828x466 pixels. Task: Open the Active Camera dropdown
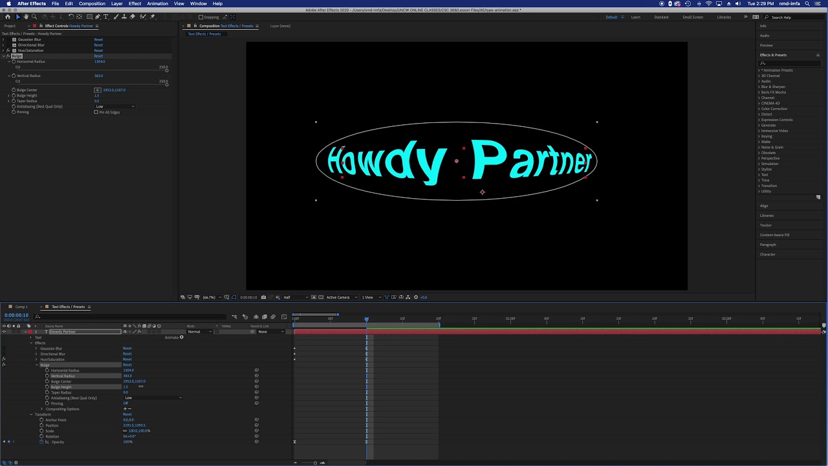[x=341, y=297]
